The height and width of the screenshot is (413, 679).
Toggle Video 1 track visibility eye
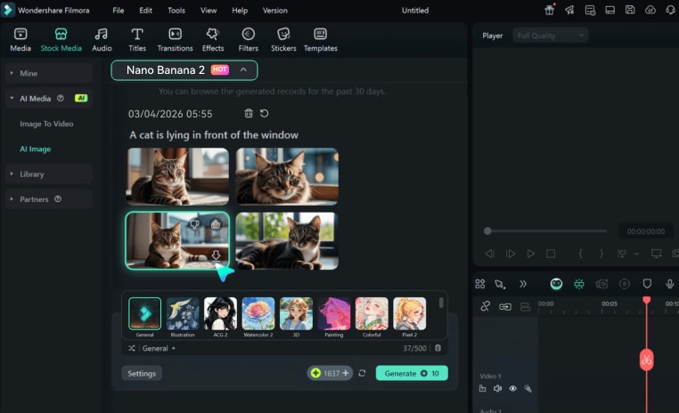point(512,388)
